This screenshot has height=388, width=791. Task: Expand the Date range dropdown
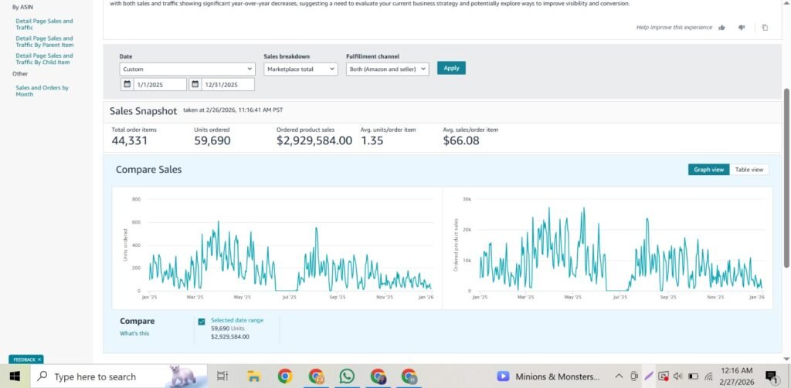tap(187, 69)
